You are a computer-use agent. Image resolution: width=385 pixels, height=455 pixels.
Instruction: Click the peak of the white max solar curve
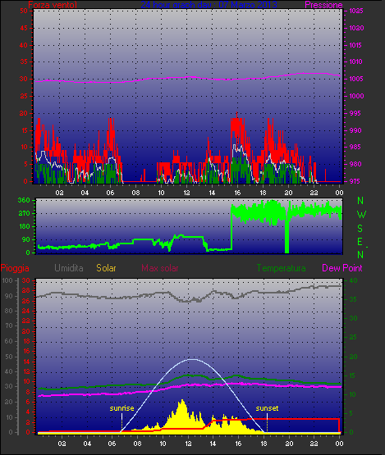192,359
